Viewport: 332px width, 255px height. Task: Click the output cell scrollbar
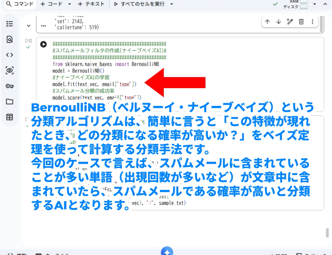coord(322,24)
